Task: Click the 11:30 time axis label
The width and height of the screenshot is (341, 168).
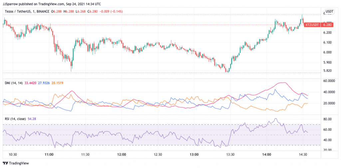Action: point(85,155)
